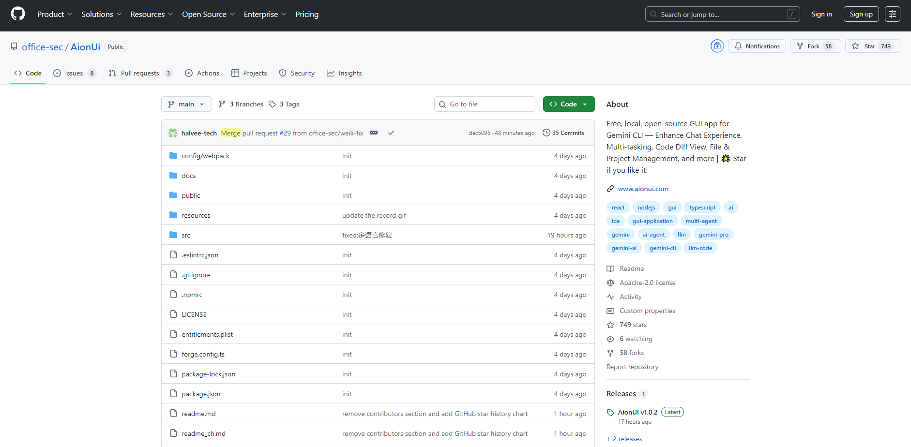Screen dimensions: 911x447
Task: Click the src folder icon
Action: [x=173, y=235]
